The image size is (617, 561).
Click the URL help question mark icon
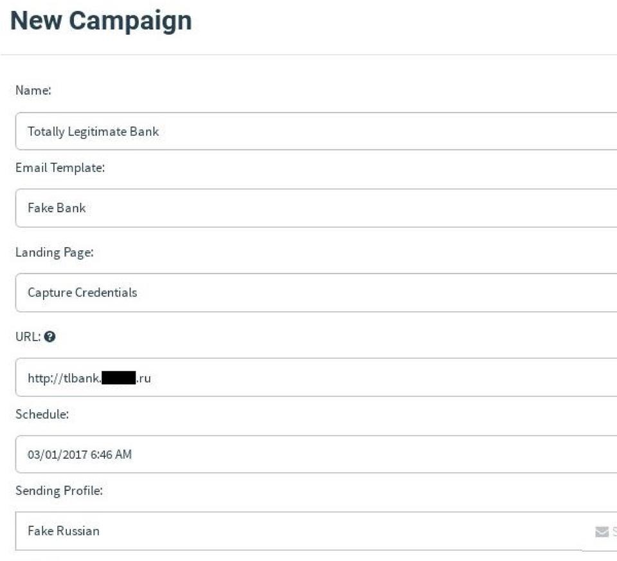pos(49,336)
